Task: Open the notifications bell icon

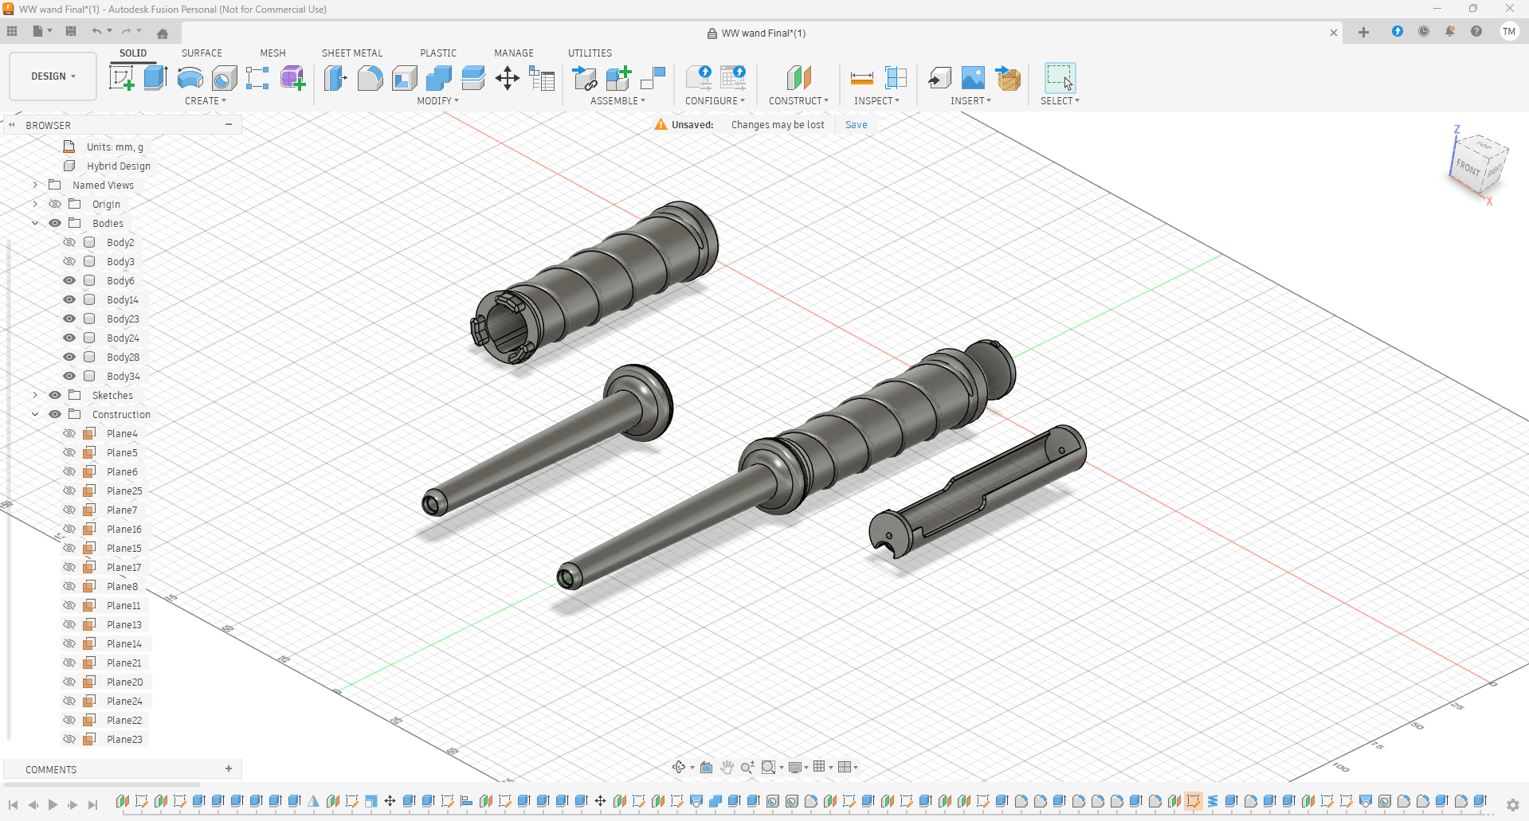Action: (1450, 31)
